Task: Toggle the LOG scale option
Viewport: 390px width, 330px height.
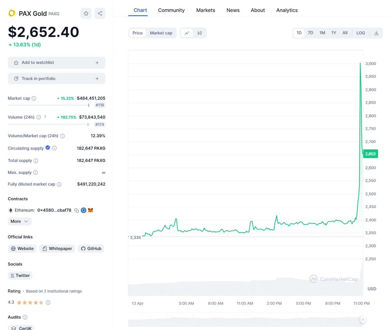Action: coord(361,33)
